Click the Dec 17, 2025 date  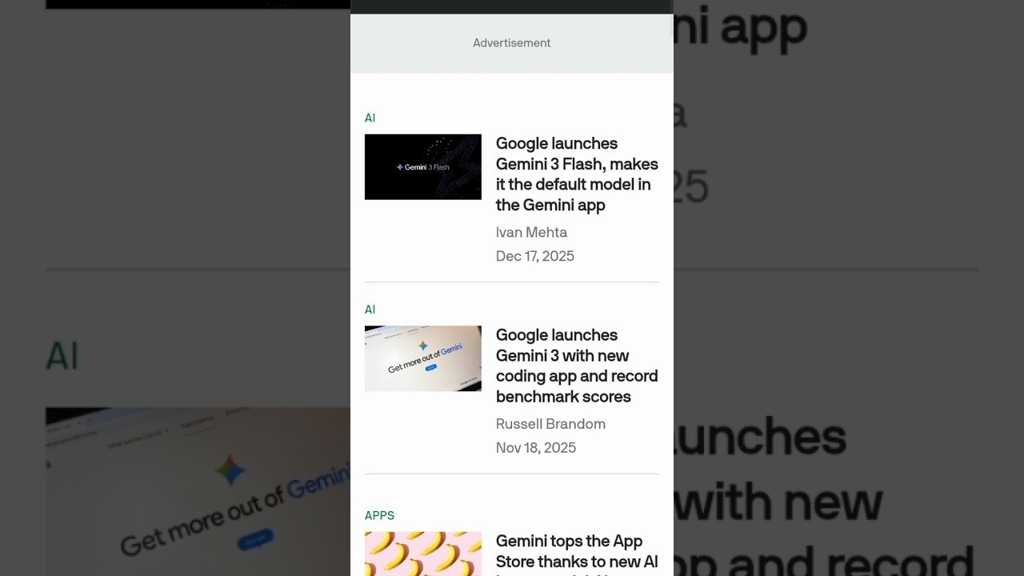[x=535, y=256]
